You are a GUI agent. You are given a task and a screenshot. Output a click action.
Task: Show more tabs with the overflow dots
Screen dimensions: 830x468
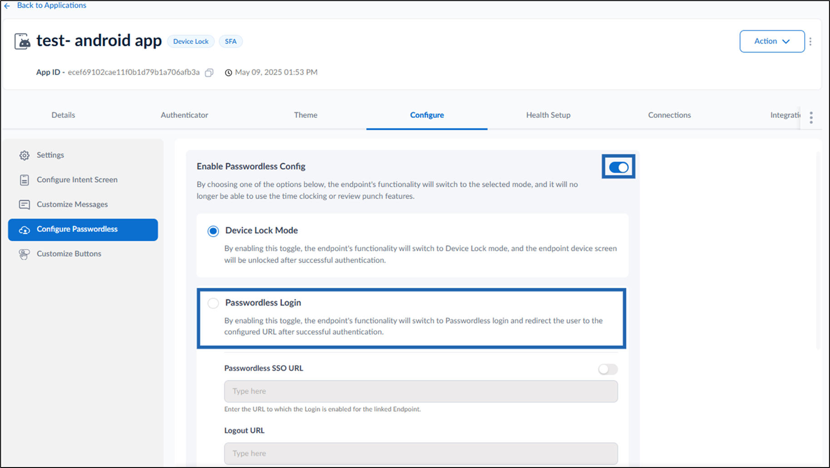811,117
